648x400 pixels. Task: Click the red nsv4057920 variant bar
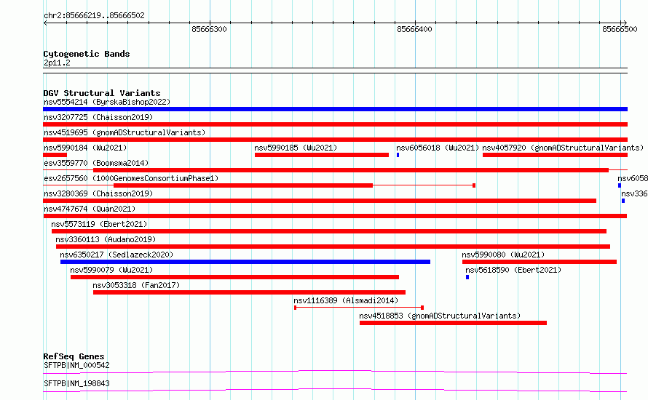[555, 155]
